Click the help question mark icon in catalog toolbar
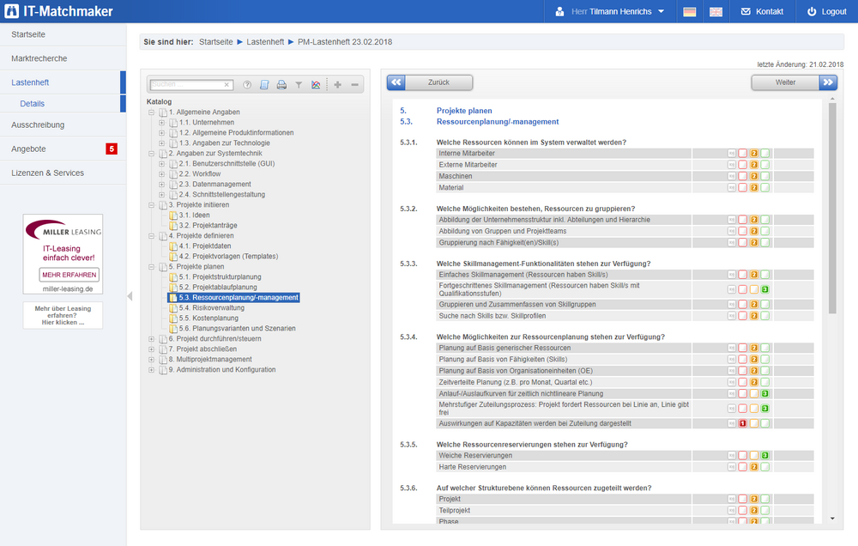This screenshot has width=858, height=546. tap(247, 85)
